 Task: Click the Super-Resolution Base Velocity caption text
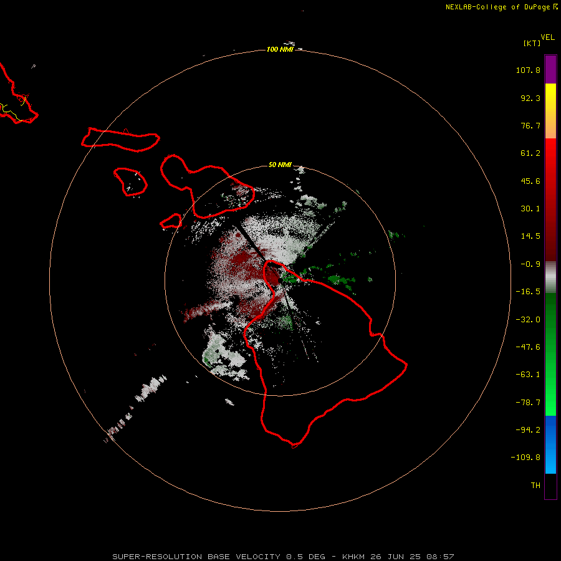coord(284,557)
